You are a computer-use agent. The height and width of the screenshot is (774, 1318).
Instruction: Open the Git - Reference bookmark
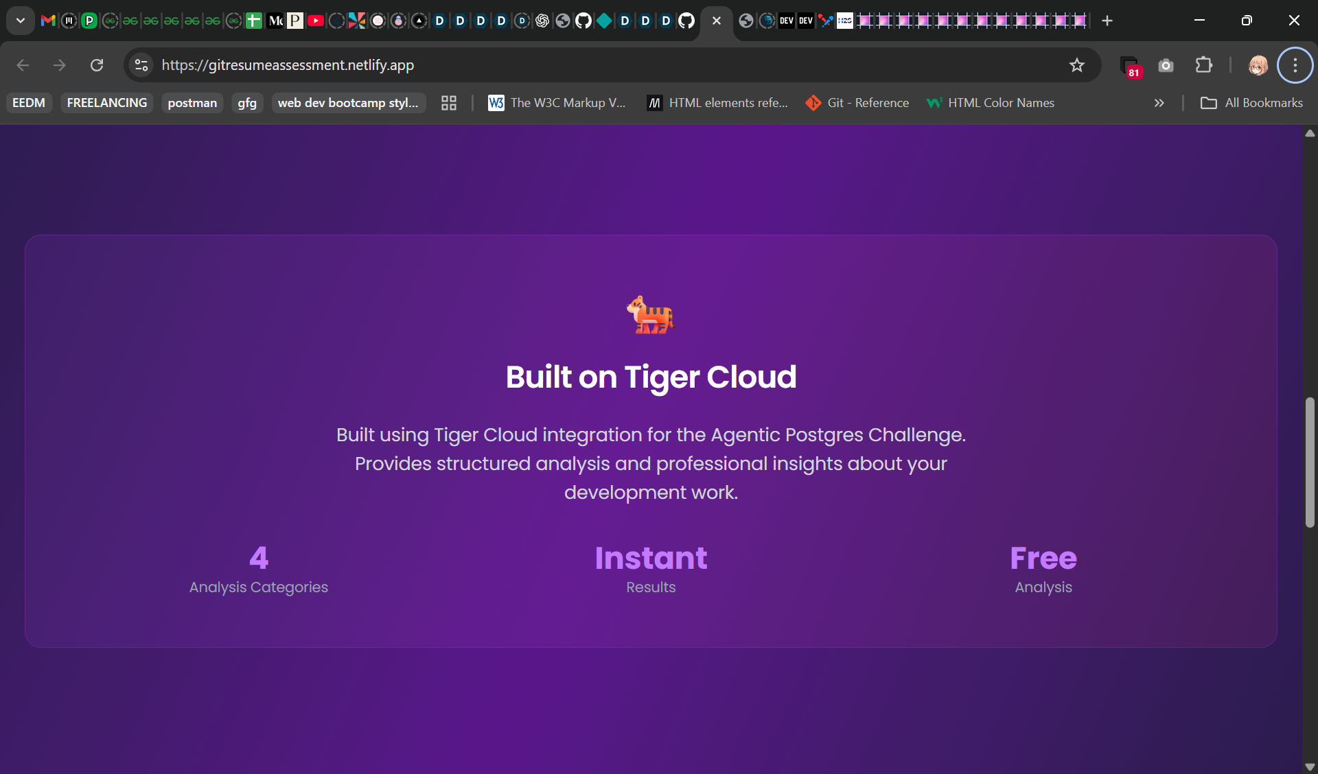857,103
